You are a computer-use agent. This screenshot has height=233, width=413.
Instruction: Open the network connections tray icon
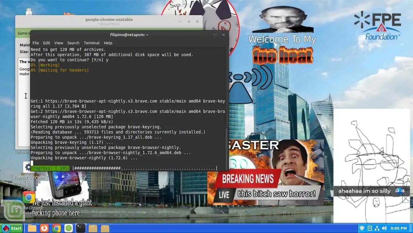[377, 228]
